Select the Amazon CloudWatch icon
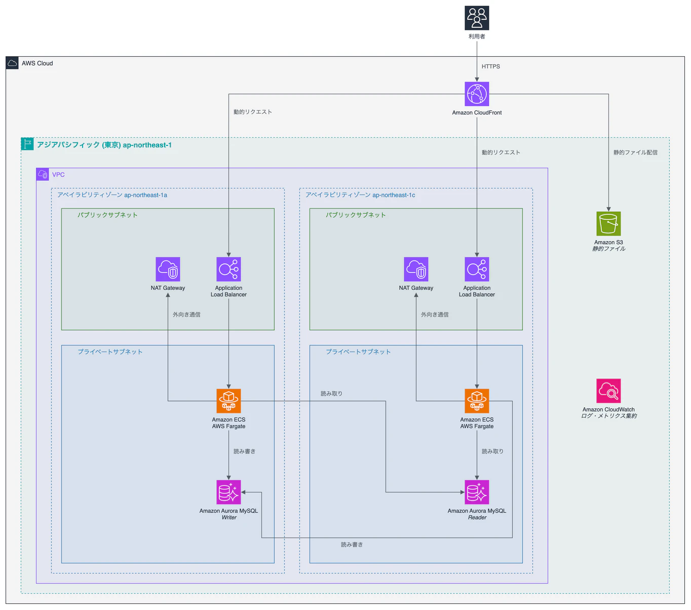691x610 pixels. point(608,391)
